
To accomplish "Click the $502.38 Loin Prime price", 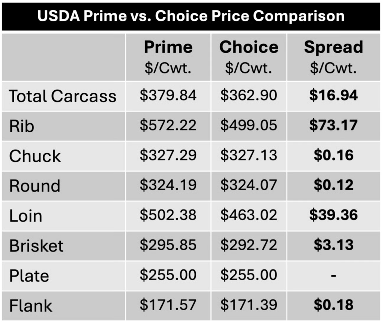I will coord(168,215).
